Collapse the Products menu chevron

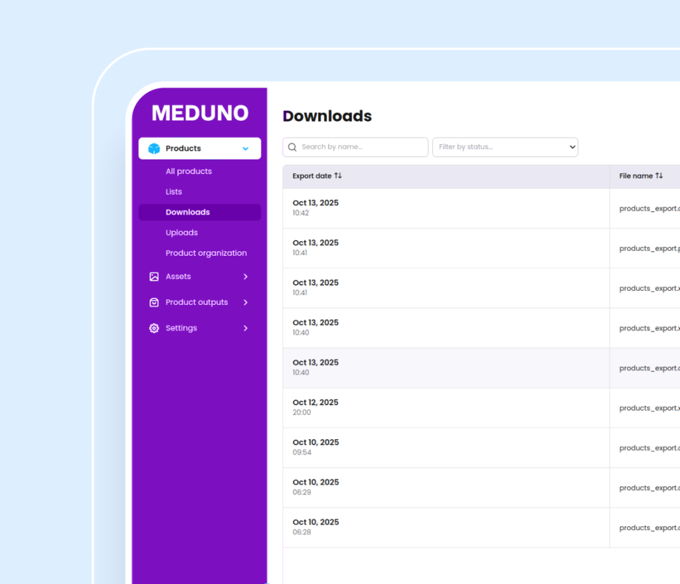(x=246, y=149)
